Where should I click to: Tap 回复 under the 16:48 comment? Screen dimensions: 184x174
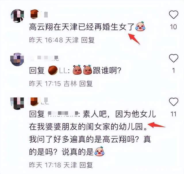88,40
